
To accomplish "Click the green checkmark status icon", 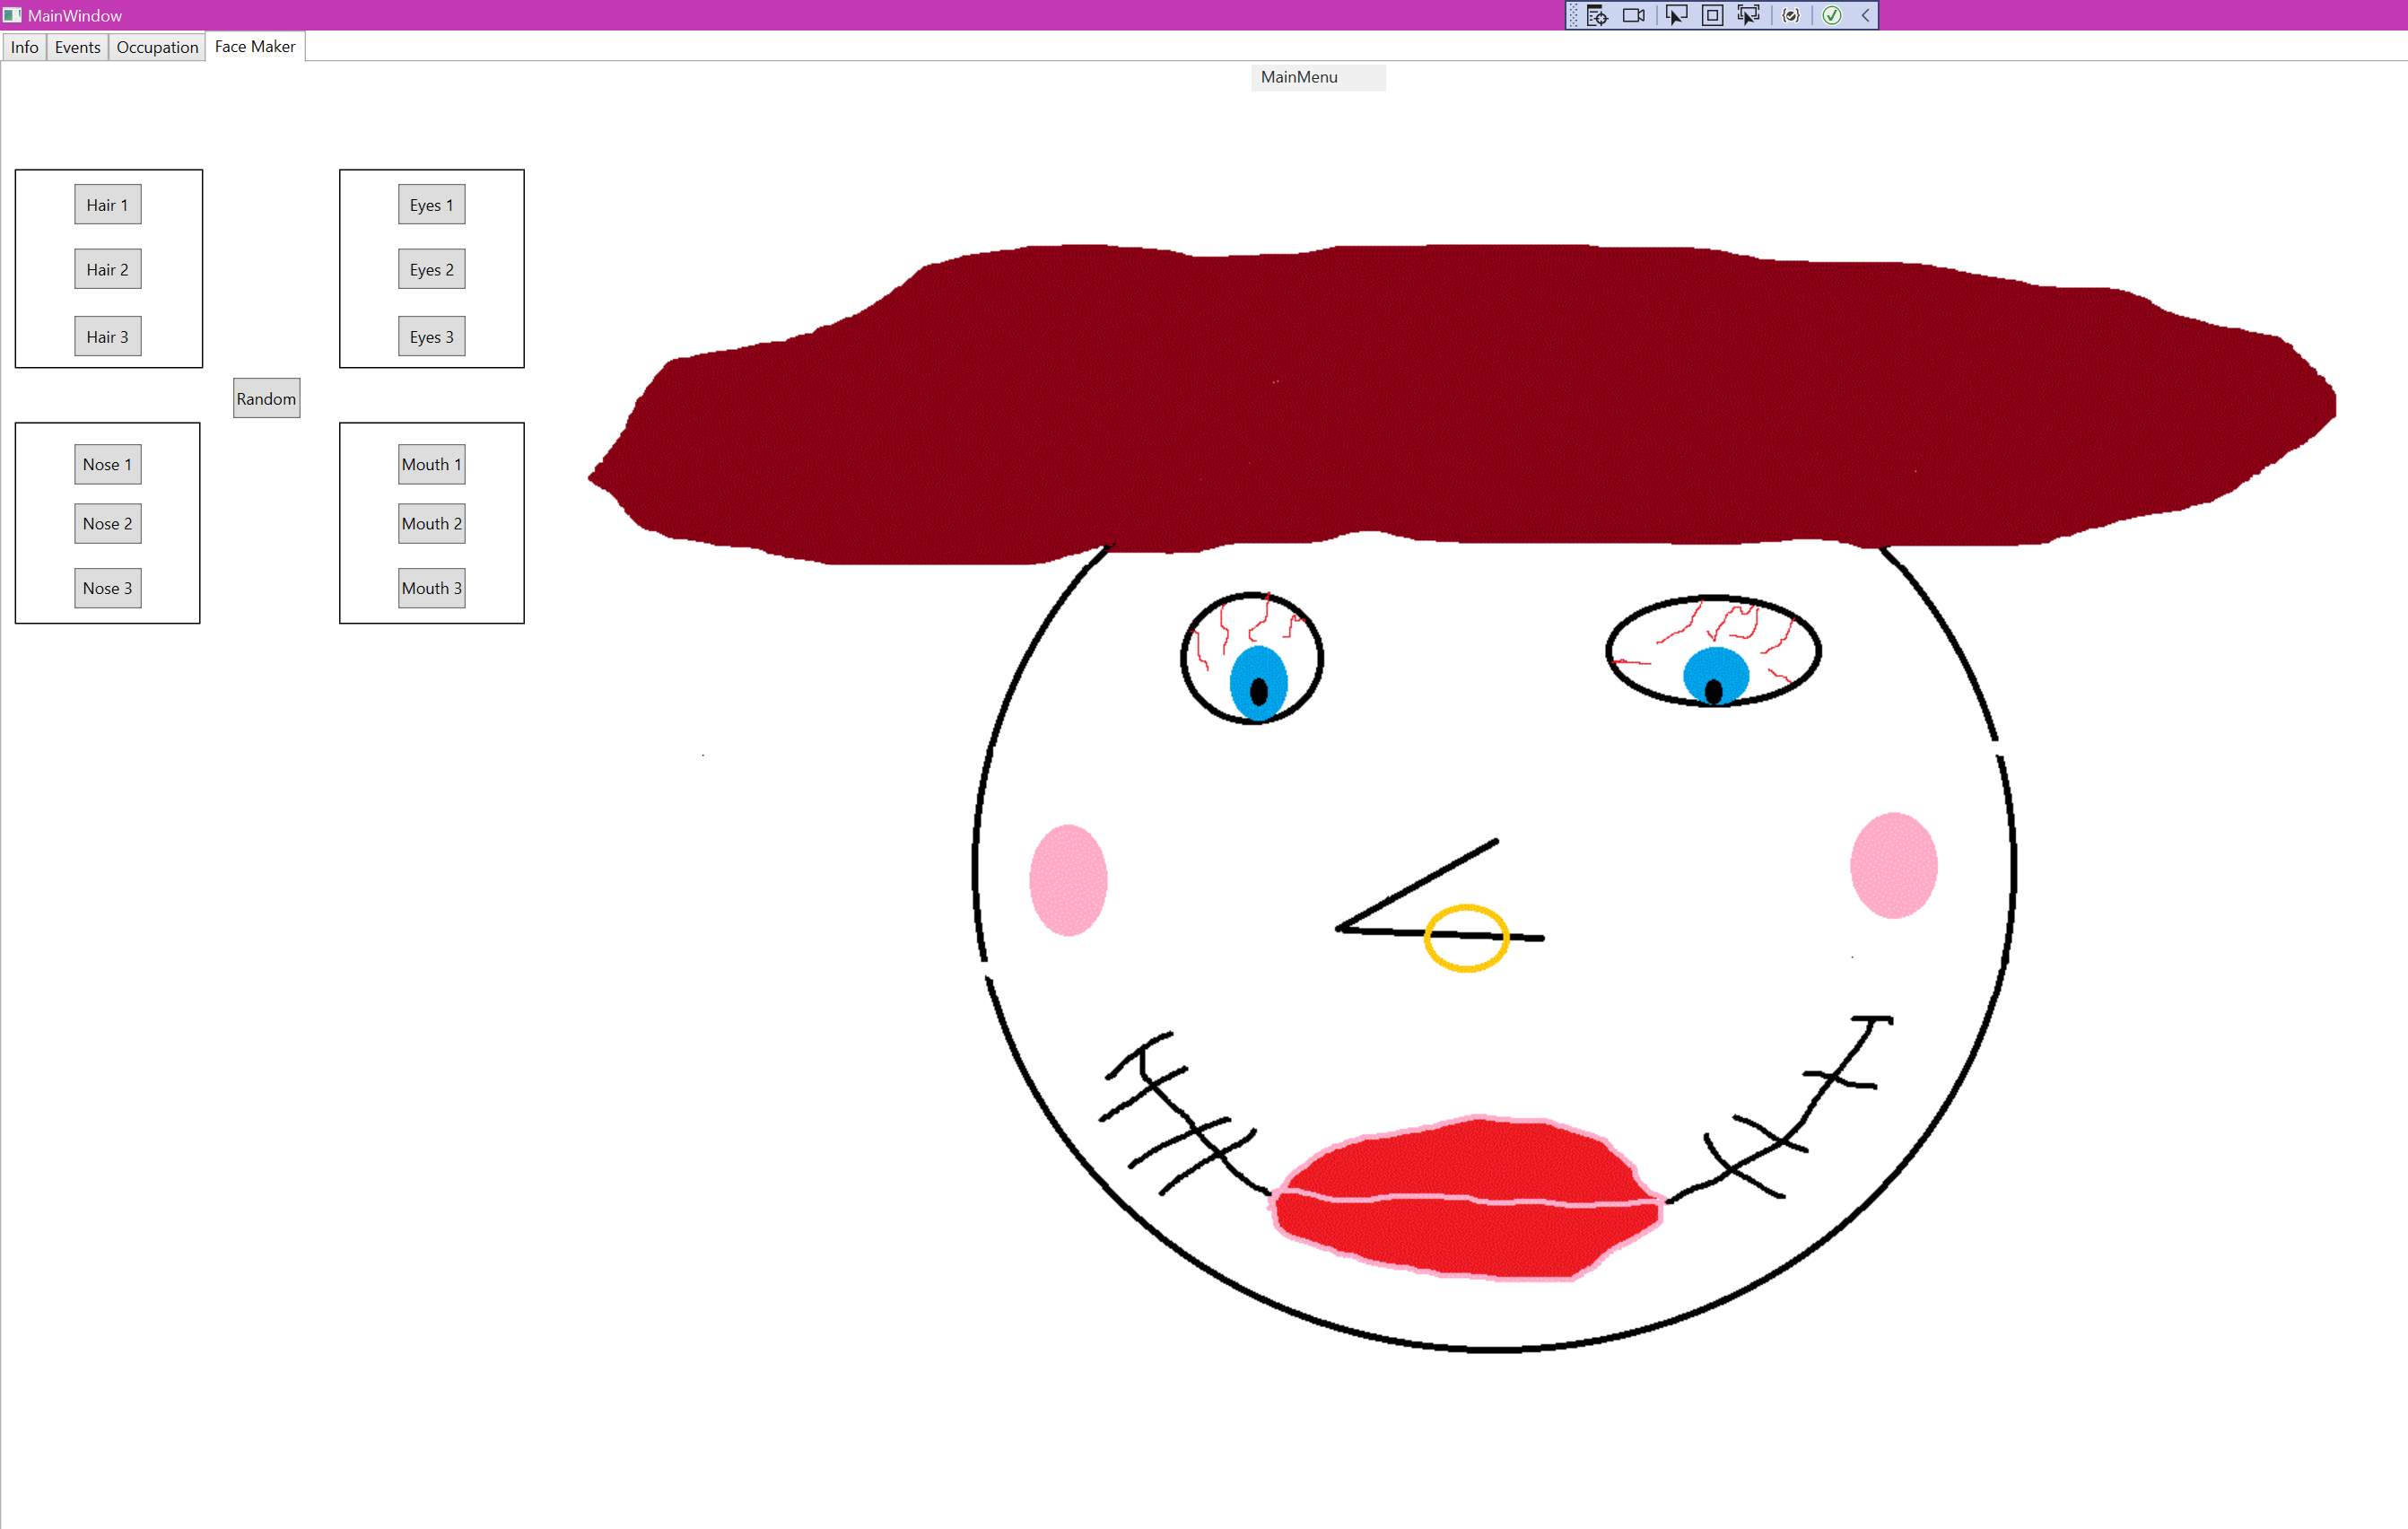I will click(1832, 15).
